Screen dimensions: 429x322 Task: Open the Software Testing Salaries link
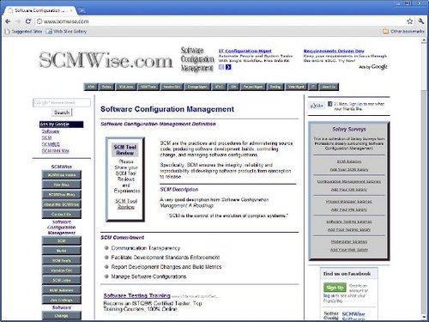coord(349,222)
